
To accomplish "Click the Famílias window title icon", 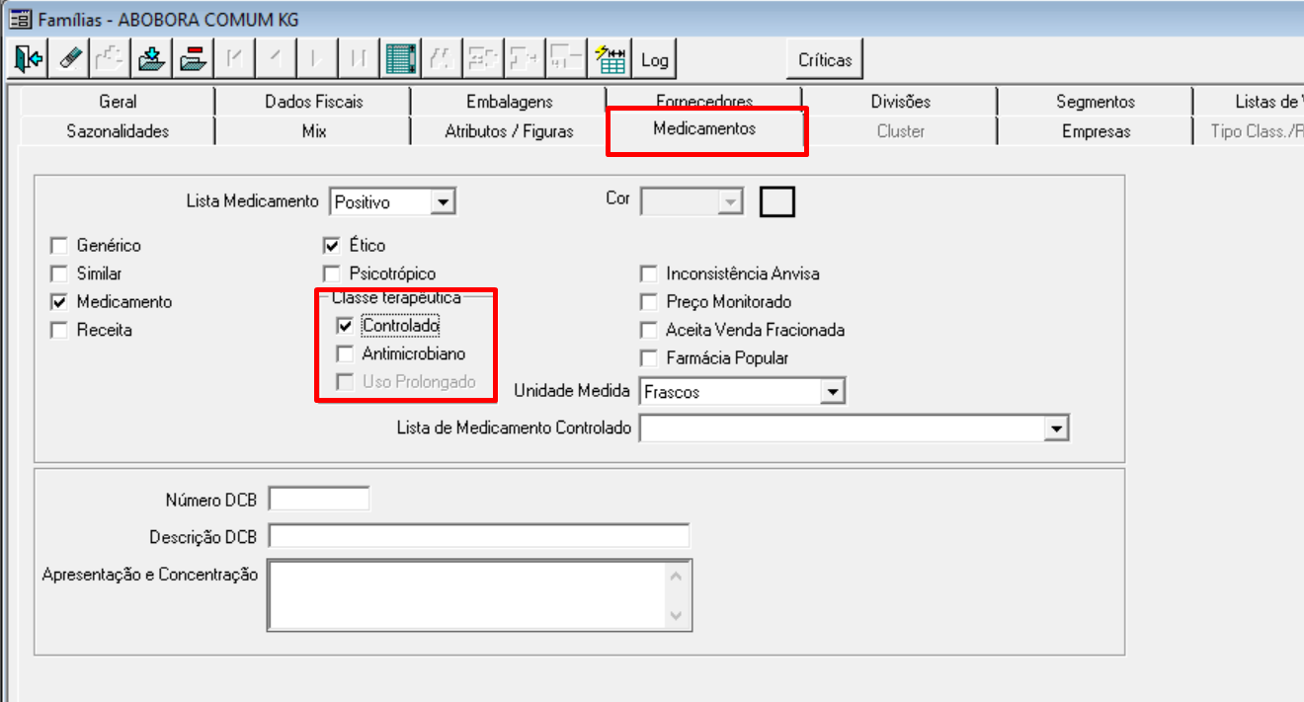I will [19, 20].
